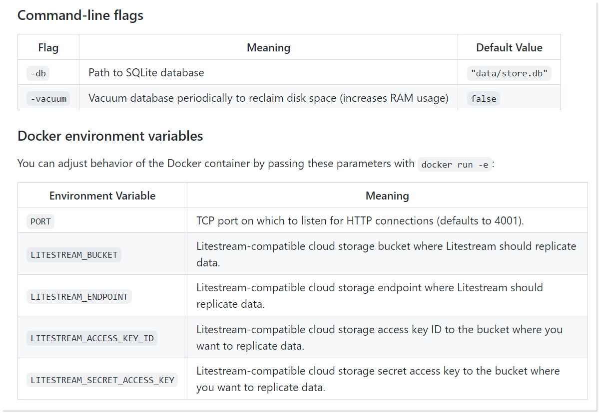Click the Default Value column header
Viewport: 599px width, 413px height.
tap(509, 48)
